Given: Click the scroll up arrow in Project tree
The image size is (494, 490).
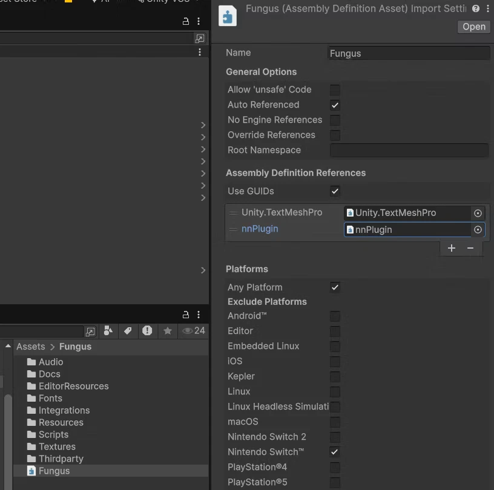Looking at the screenshot, I should (x=8, y=347).
